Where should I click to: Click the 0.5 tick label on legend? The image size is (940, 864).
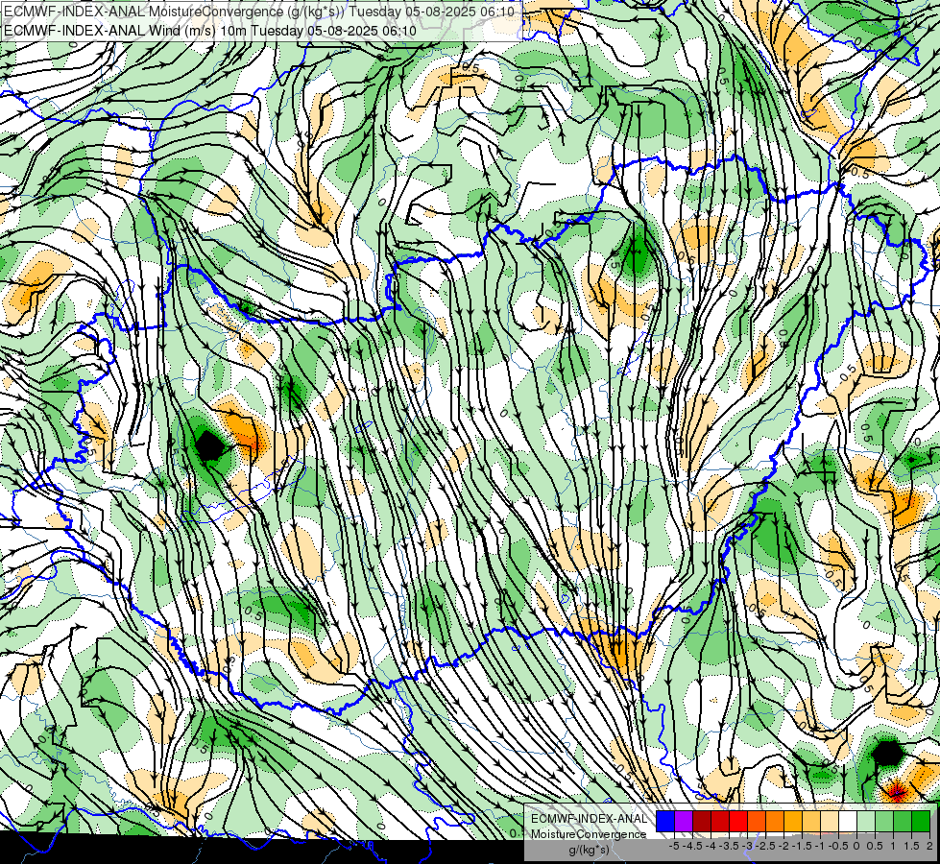tap(875, 846)
